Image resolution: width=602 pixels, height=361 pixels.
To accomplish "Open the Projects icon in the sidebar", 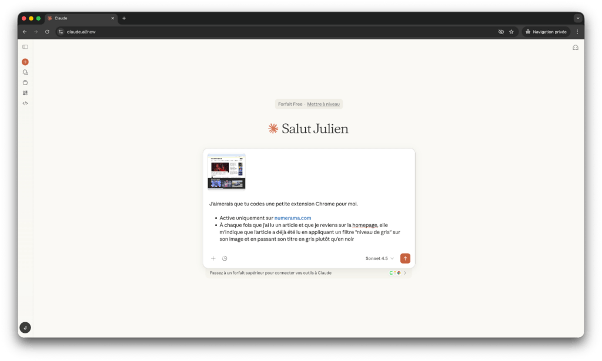I will 25,83.
